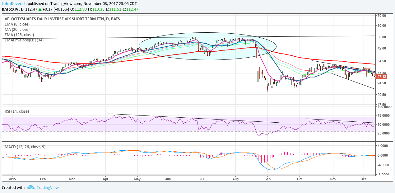Click the RSI 25.0000 axis label
This screenshot has height=193, width=395.
click(383, 133)
